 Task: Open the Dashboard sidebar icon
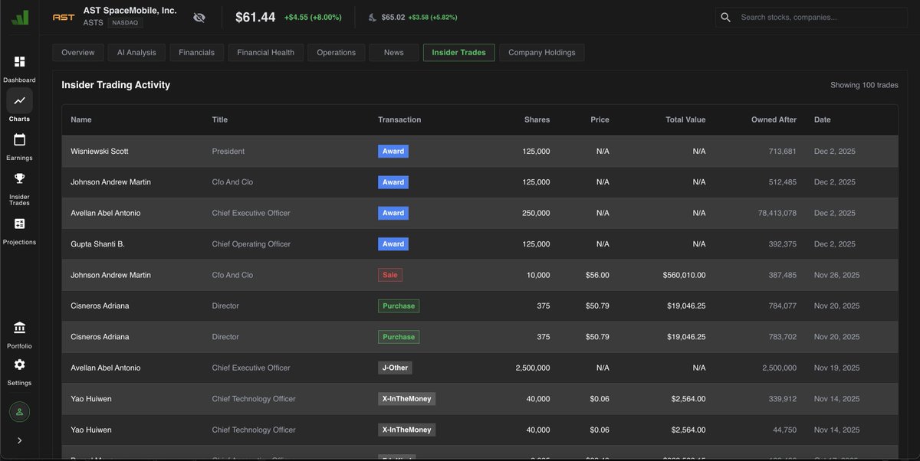(19, 62)
